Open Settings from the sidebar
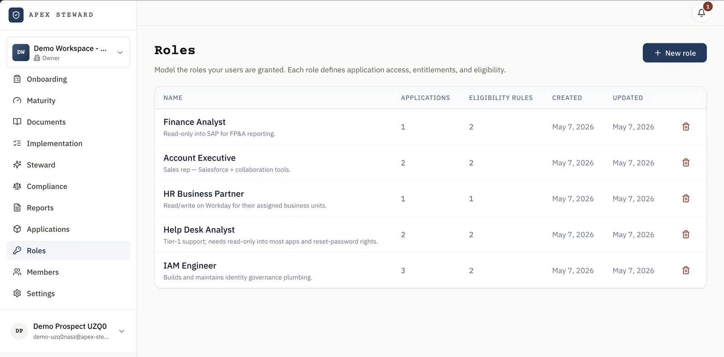 [x=68, y=293]
